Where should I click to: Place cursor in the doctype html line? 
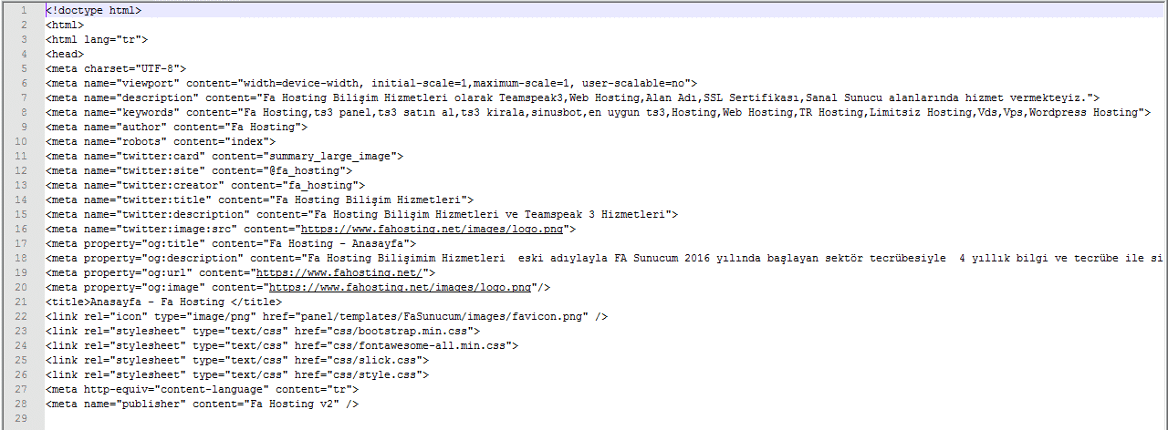click(93, 10)
